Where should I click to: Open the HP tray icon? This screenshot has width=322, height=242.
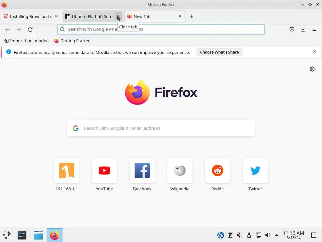click(220, 235)
